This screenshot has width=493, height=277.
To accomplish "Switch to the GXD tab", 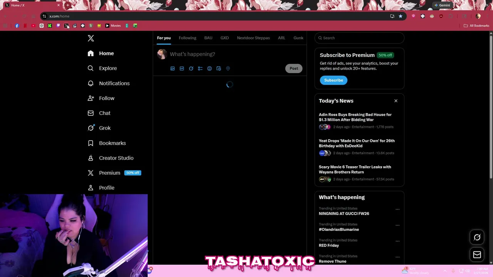I will tap(225, 38).
